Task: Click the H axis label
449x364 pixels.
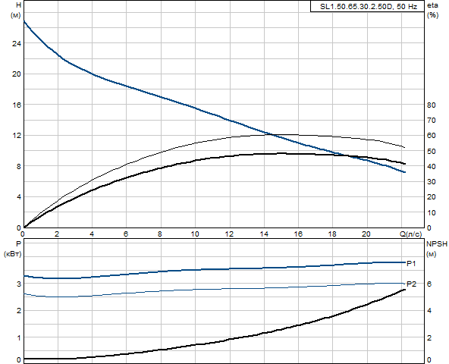Action: point(19,5)
